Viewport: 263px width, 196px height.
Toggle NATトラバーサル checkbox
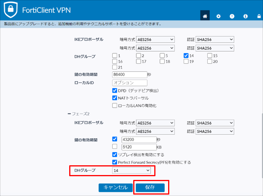(114, 98)
